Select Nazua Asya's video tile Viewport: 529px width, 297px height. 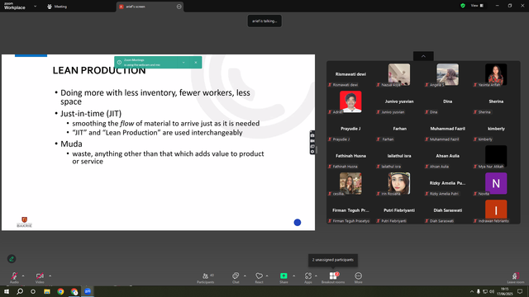pos(399,74)
